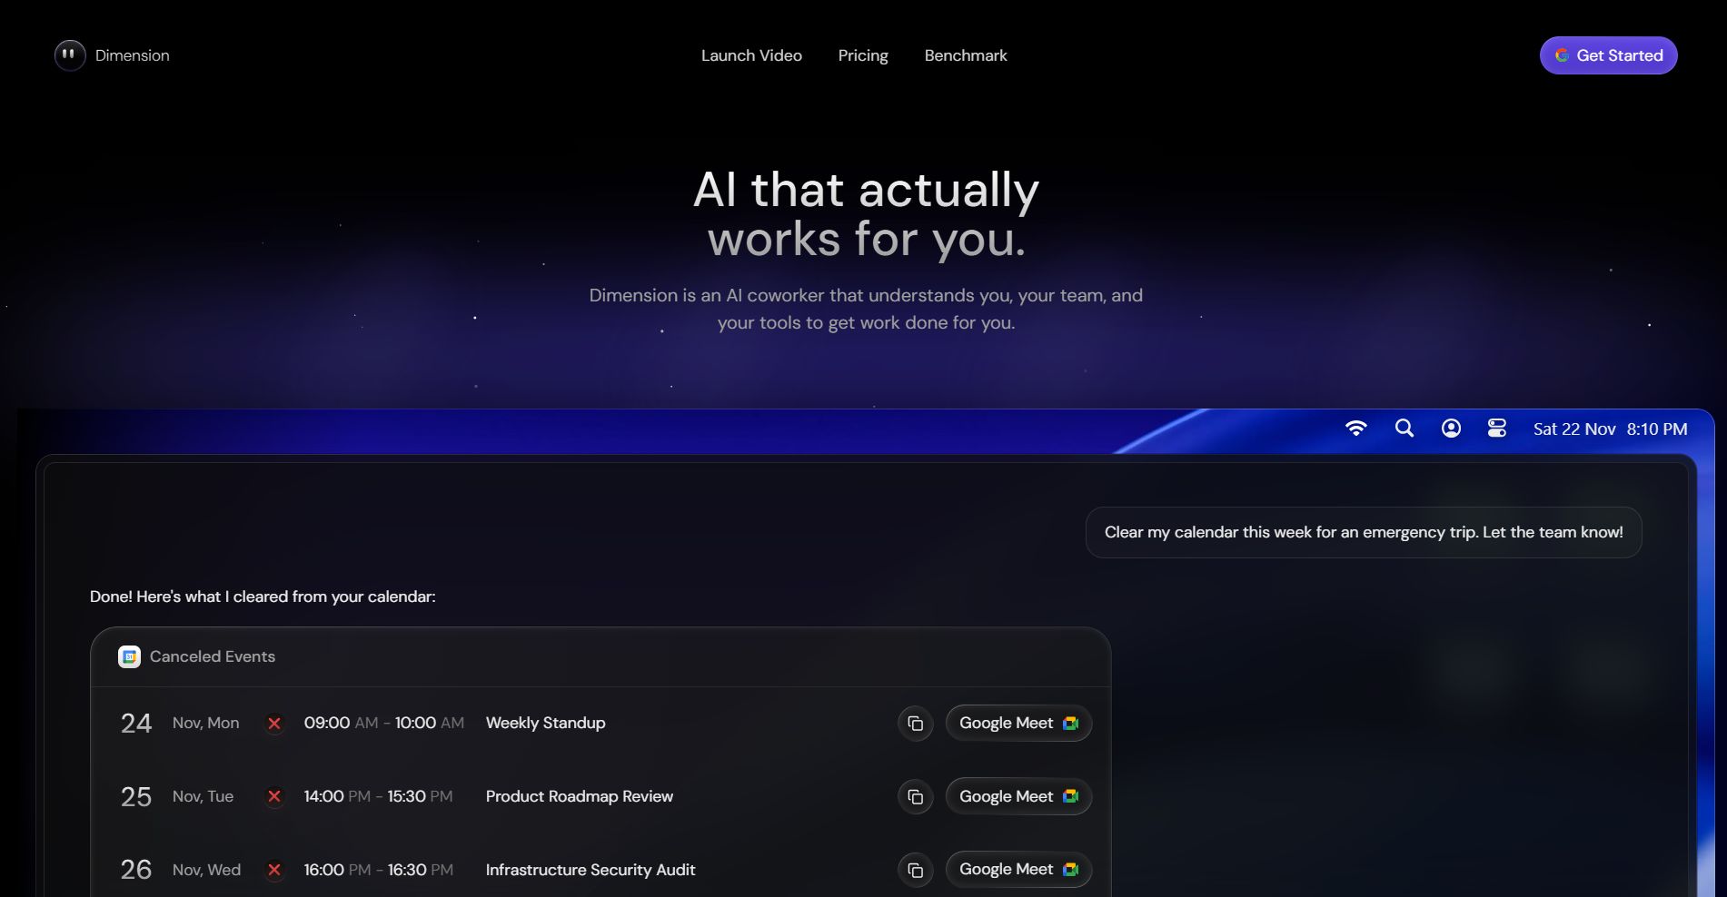This screenshot has height=897, width=1727.
Task: Click 'Done! Here's what I cleared' reply text
Action: click(x=263, y=596)
